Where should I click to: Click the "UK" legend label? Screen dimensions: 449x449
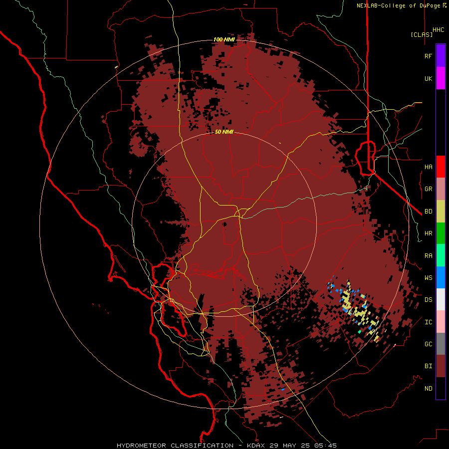[428, 78]
